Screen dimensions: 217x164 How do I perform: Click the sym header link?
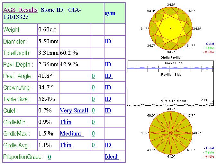point(110,13)
